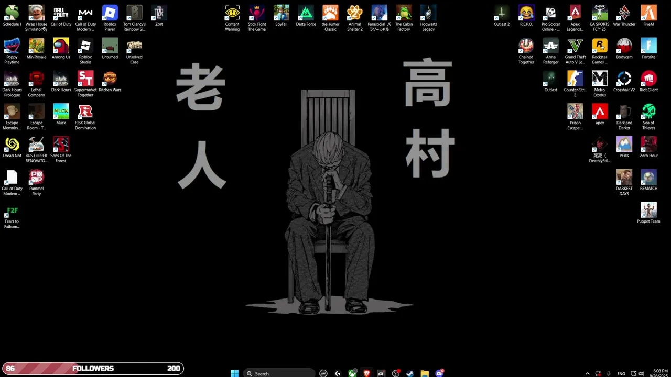Select theHunter Classic shortcut
671x377 pixels.
330,19
